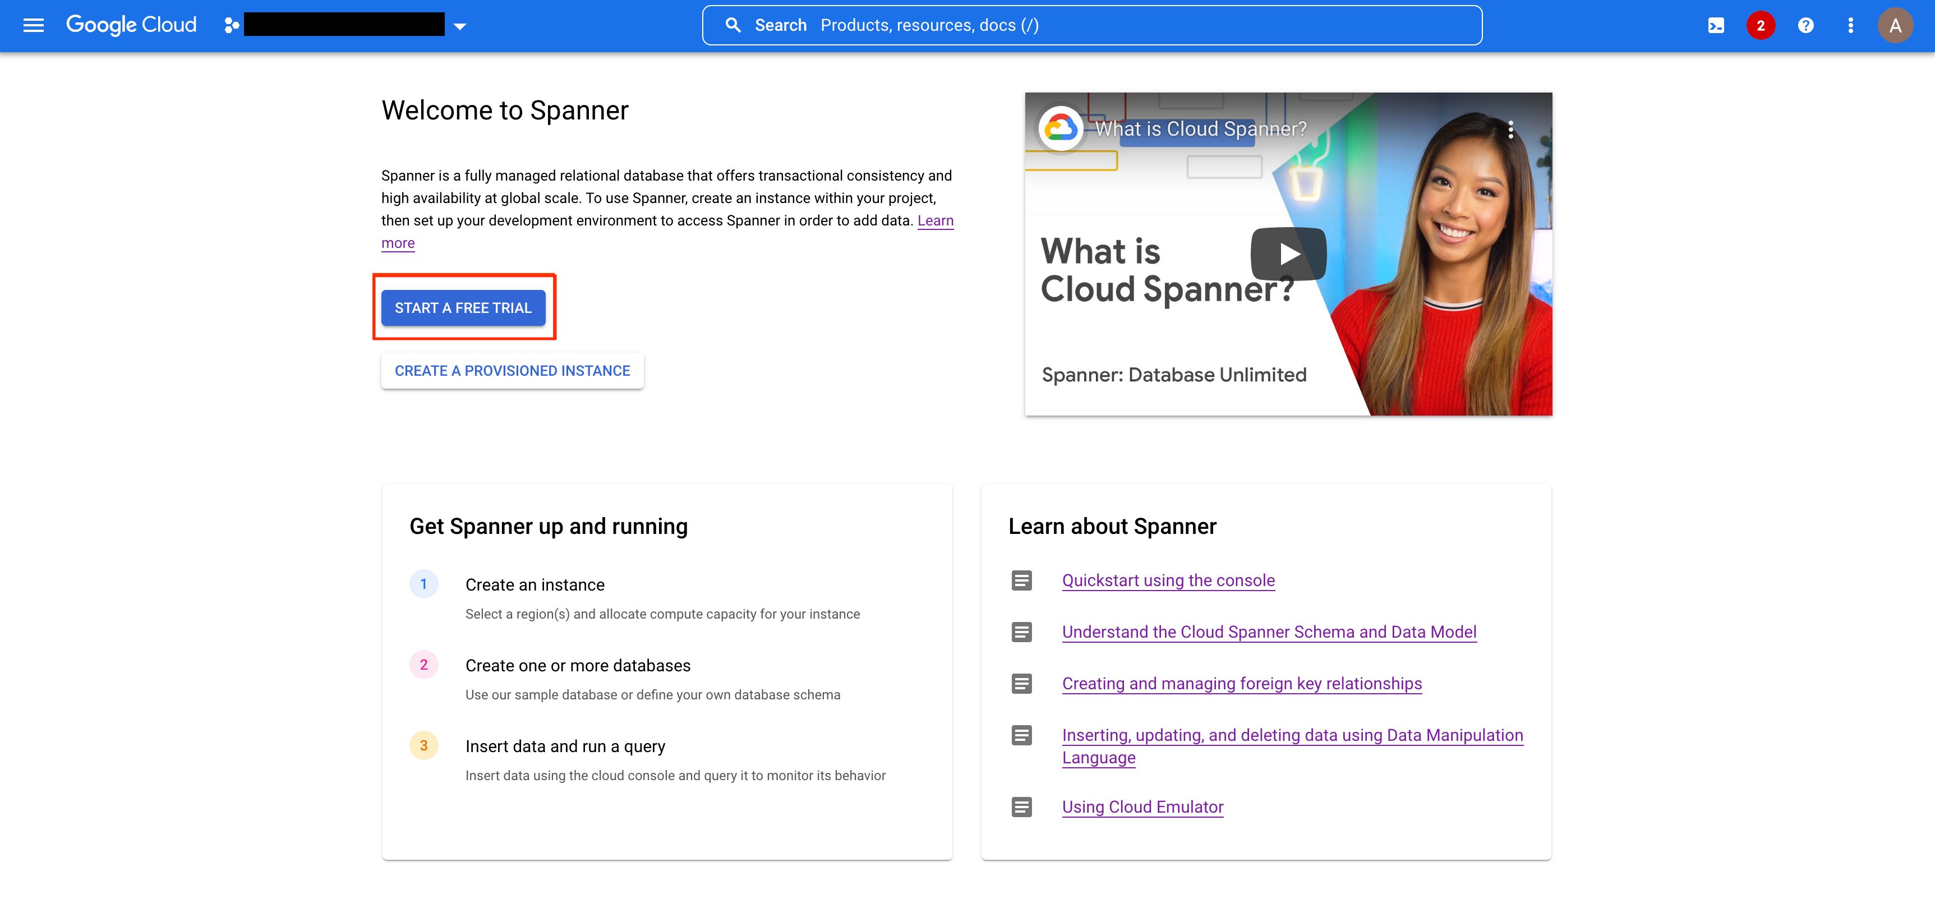Screen dimensions: 1935x908
Task: Open the vertical three-dot more options icon
Action: 1850,25
